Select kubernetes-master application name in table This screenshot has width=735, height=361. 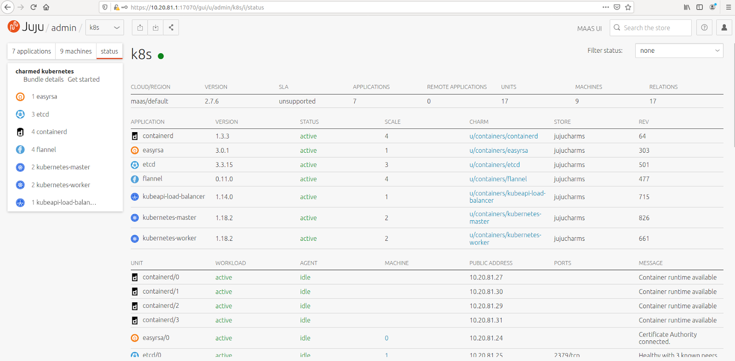click(x=170, y=217)
